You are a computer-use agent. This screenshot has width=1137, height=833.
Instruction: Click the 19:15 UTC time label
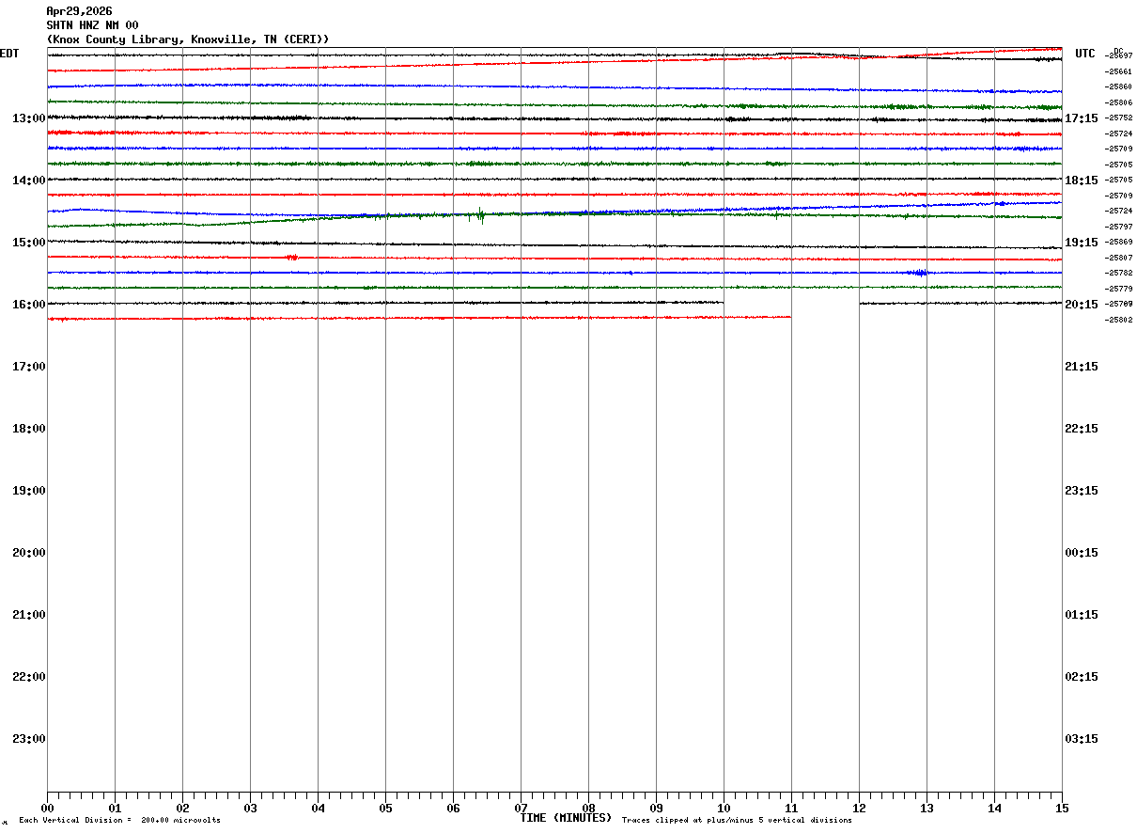(1082, 243)
